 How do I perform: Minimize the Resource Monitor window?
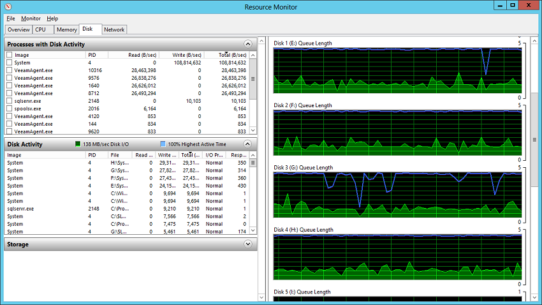tap(500, 5)
